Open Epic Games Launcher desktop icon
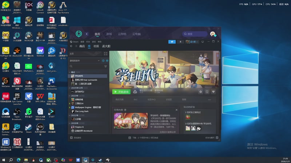The image size is (291, 163). tap(17, 99)
